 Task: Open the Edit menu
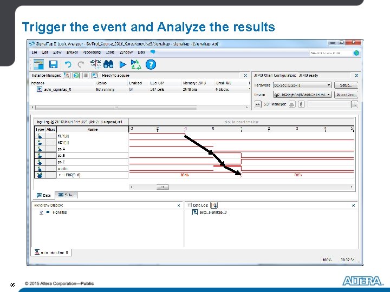coord(45,52)
